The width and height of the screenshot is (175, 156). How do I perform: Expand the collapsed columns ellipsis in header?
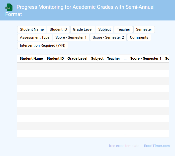(125, 58)
